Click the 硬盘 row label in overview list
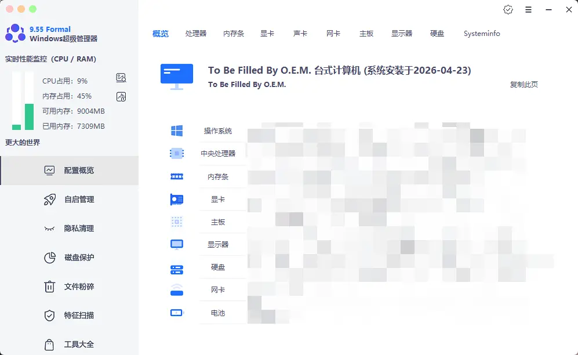 click(x=218, y=267)
